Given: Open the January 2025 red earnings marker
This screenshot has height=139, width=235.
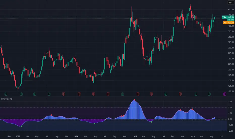Looking at the screenshot, I should (138, 94).
